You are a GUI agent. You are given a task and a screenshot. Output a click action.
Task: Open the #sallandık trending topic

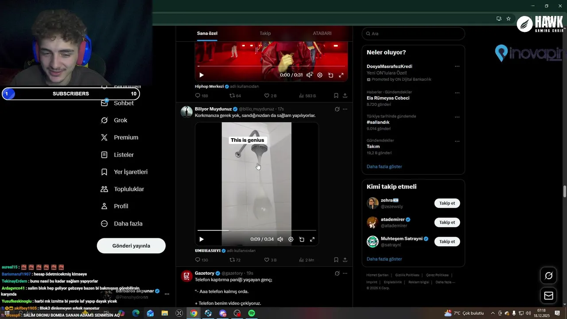(x=378, y=122)
